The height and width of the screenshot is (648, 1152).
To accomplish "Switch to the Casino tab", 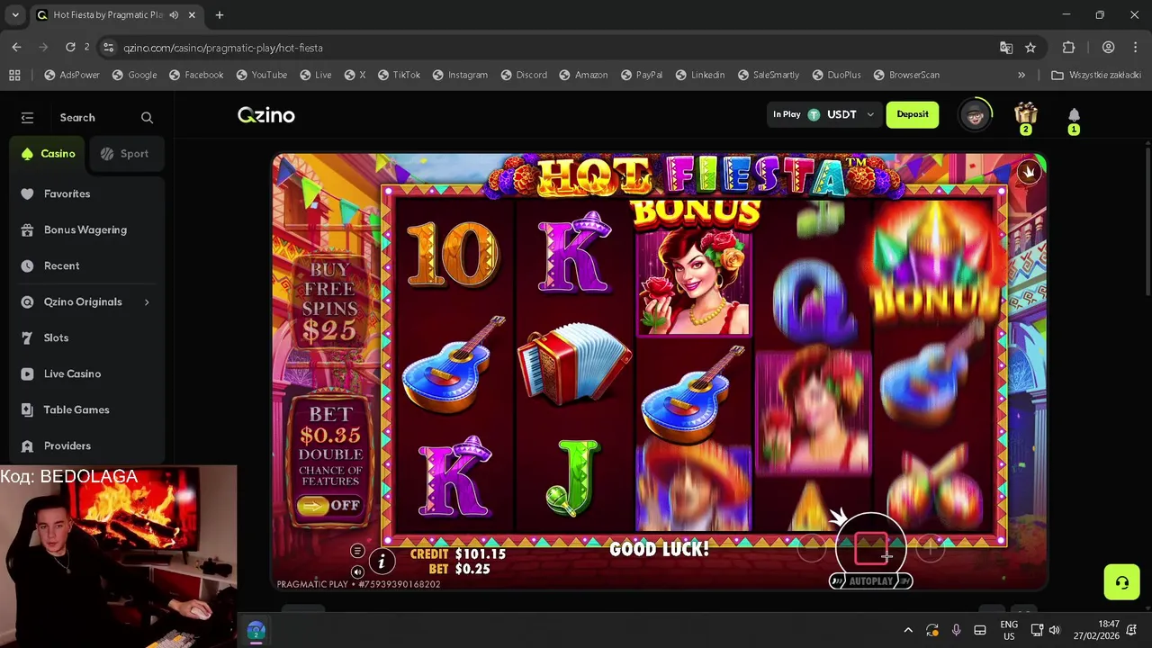I will click(49, 154).
